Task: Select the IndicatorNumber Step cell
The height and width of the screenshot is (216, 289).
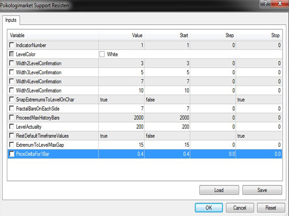Action: (x=213, y=45)
